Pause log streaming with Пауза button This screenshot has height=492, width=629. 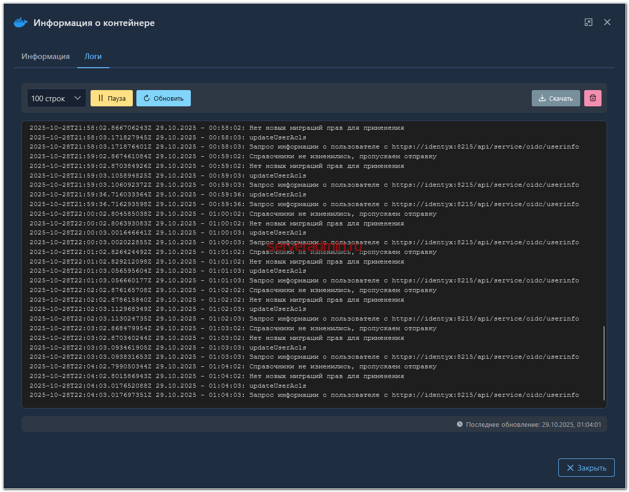[x=111, y=98]
